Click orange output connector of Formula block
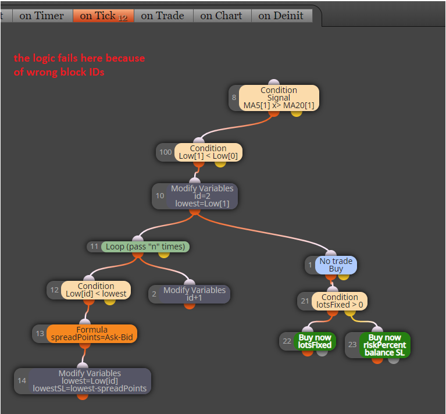The height and width of the screenshot is (414, 446). click(x=85, y=345)
